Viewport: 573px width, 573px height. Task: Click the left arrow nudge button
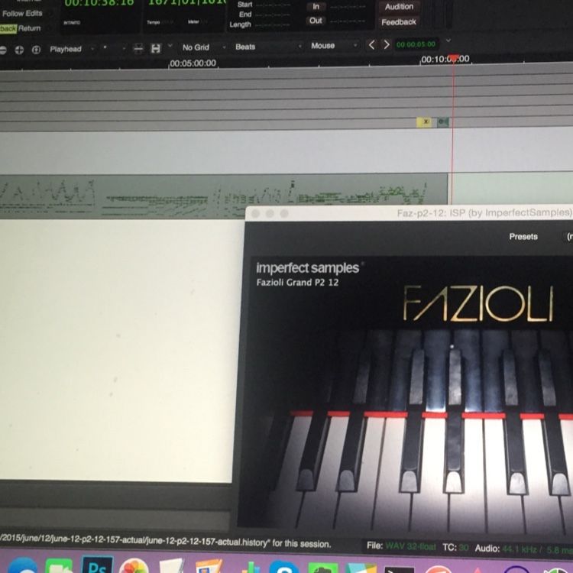click(372, 45)
